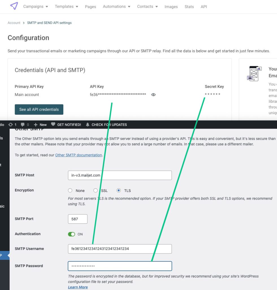Screen dimensions: 277x290
Task: Select the TLS encryption radio button
Action: pyautogui.click(x=119, y=191)
